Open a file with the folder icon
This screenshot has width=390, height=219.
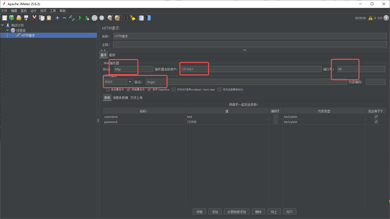(x=19, y=18)
